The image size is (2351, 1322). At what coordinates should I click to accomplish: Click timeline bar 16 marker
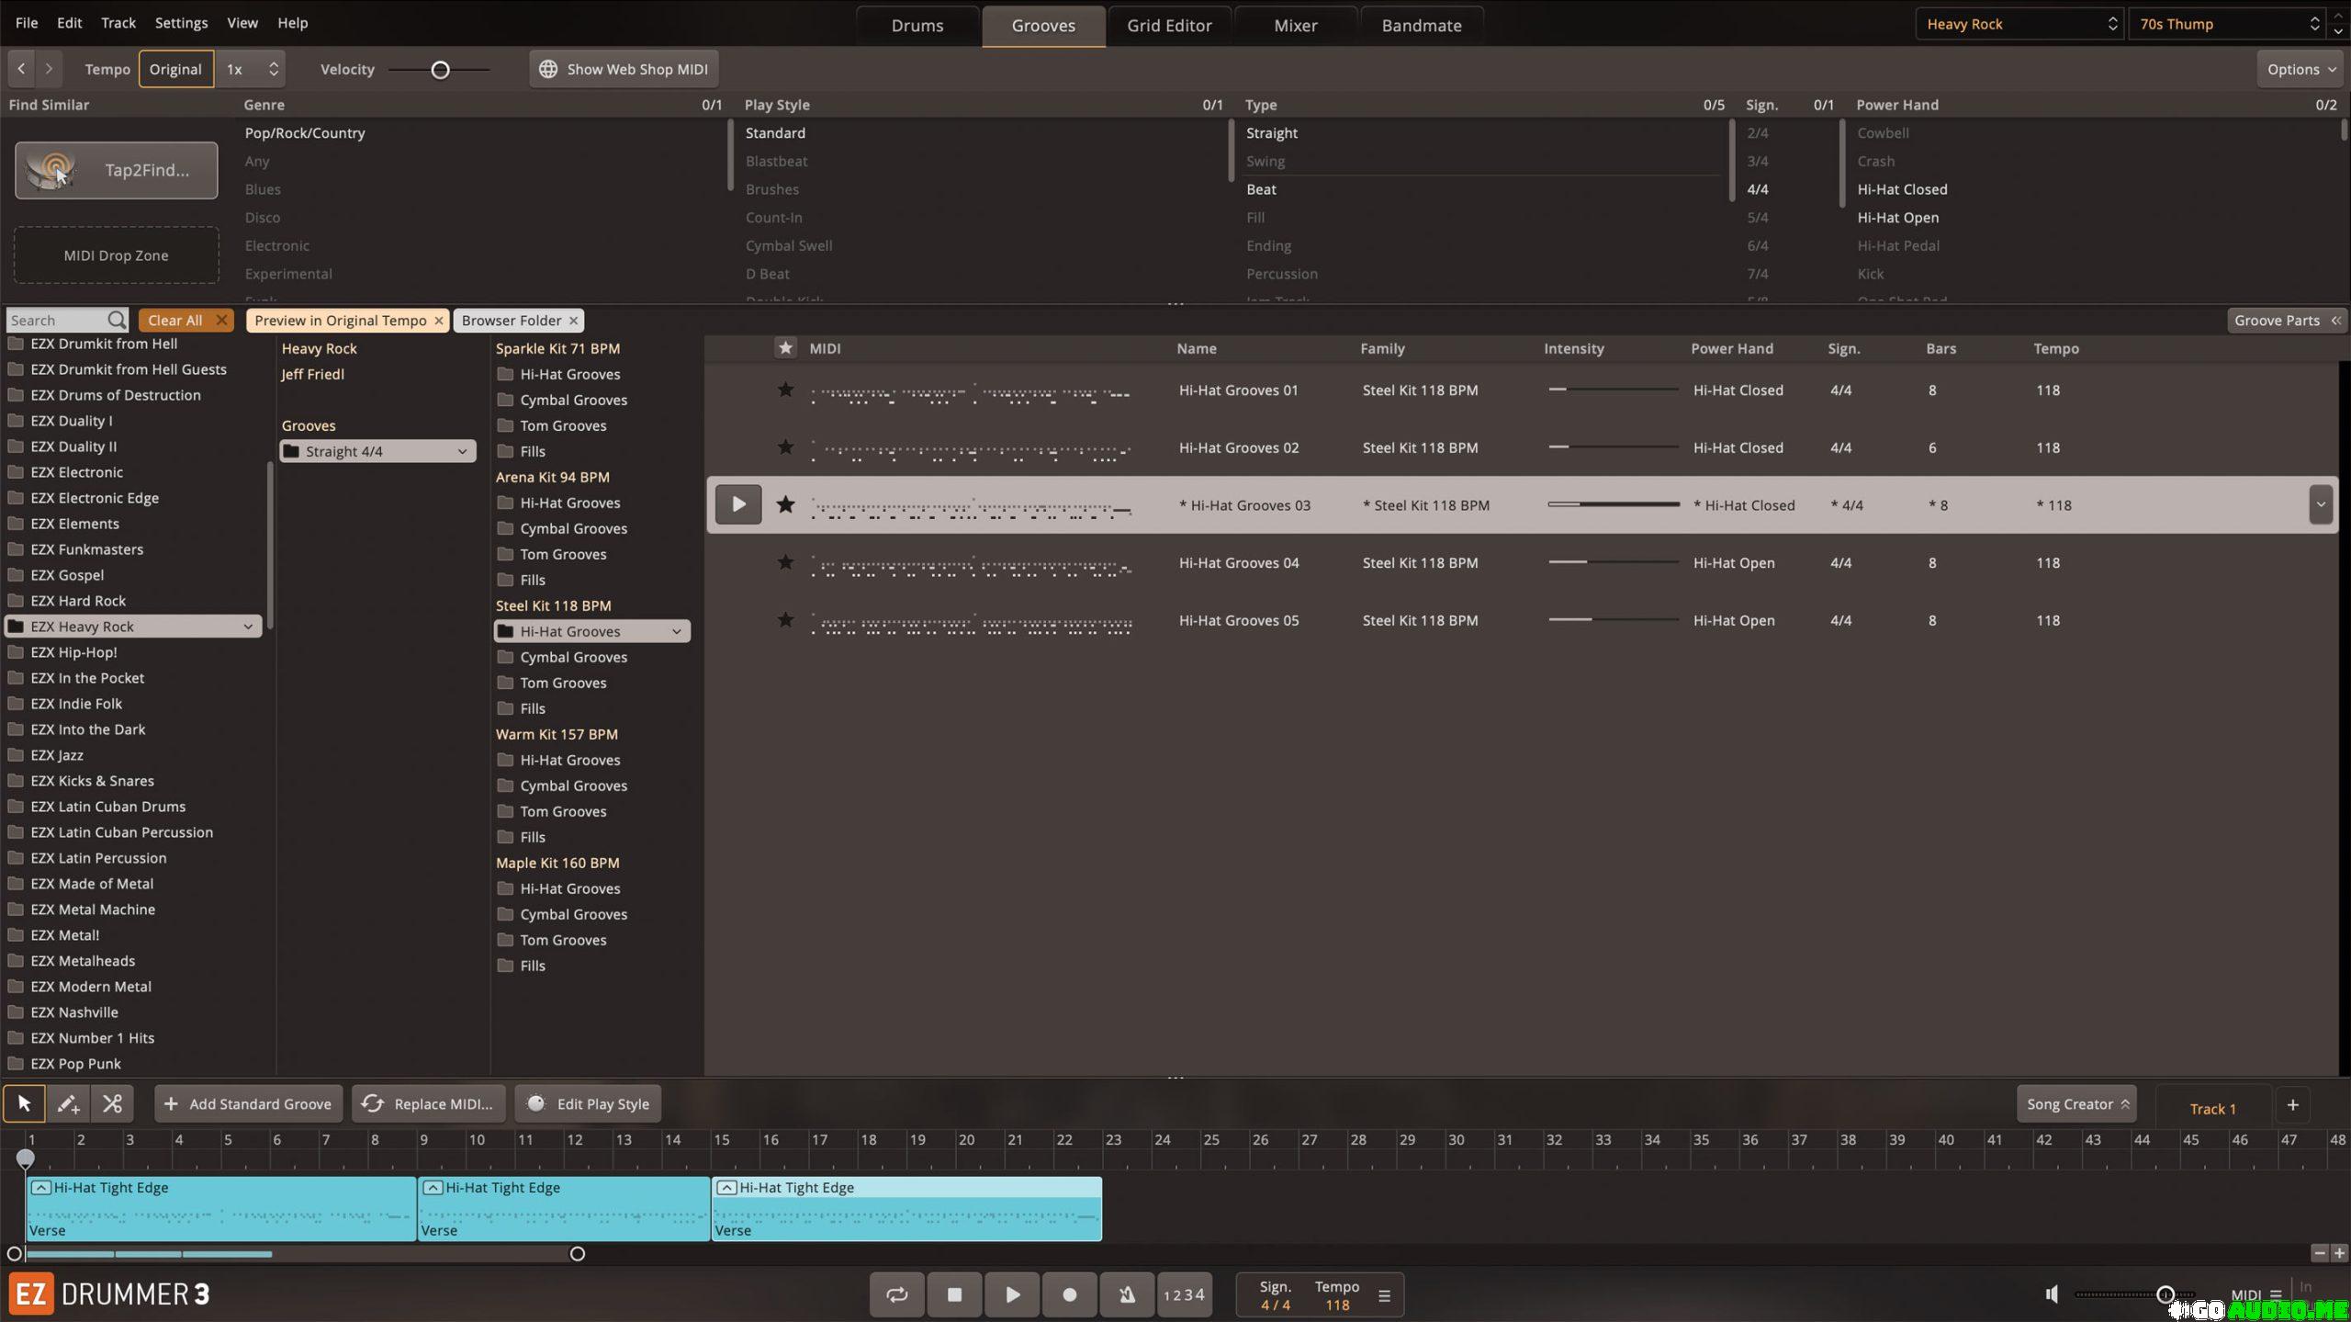coord(770,1140)
